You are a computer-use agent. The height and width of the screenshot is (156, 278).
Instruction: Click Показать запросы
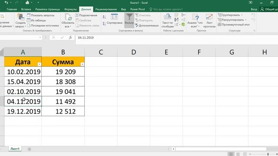coord(40,15)
